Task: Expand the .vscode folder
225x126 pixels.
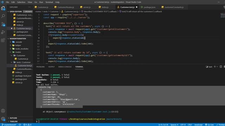Action: (x=20, y=42)
